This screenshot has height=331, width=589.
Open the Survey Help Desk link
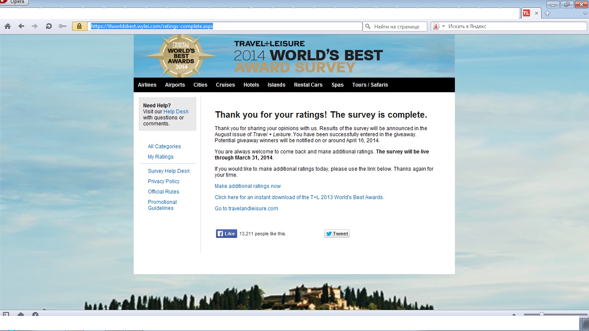[x=169, y=171]
